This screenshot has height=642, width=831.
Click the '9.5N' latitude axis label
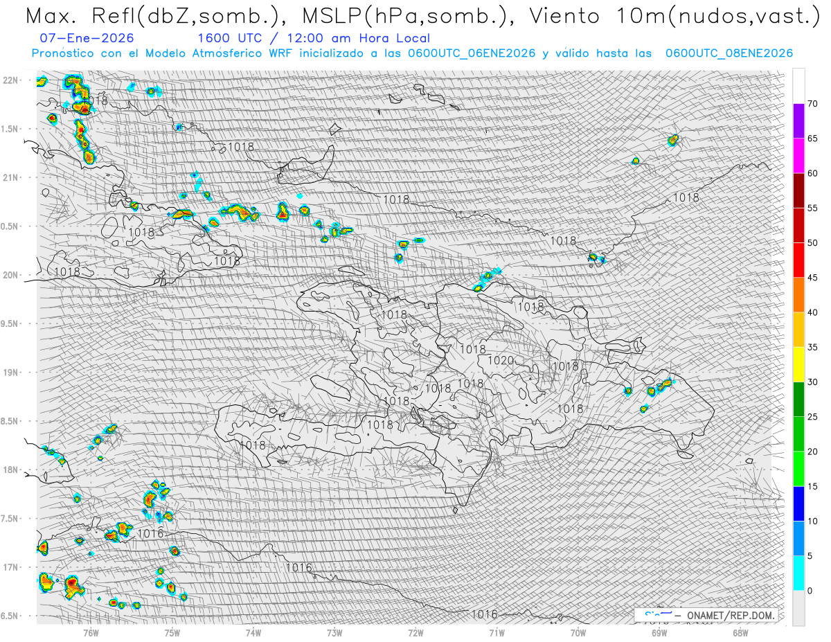pyautogui.click(x=10, y=323)
